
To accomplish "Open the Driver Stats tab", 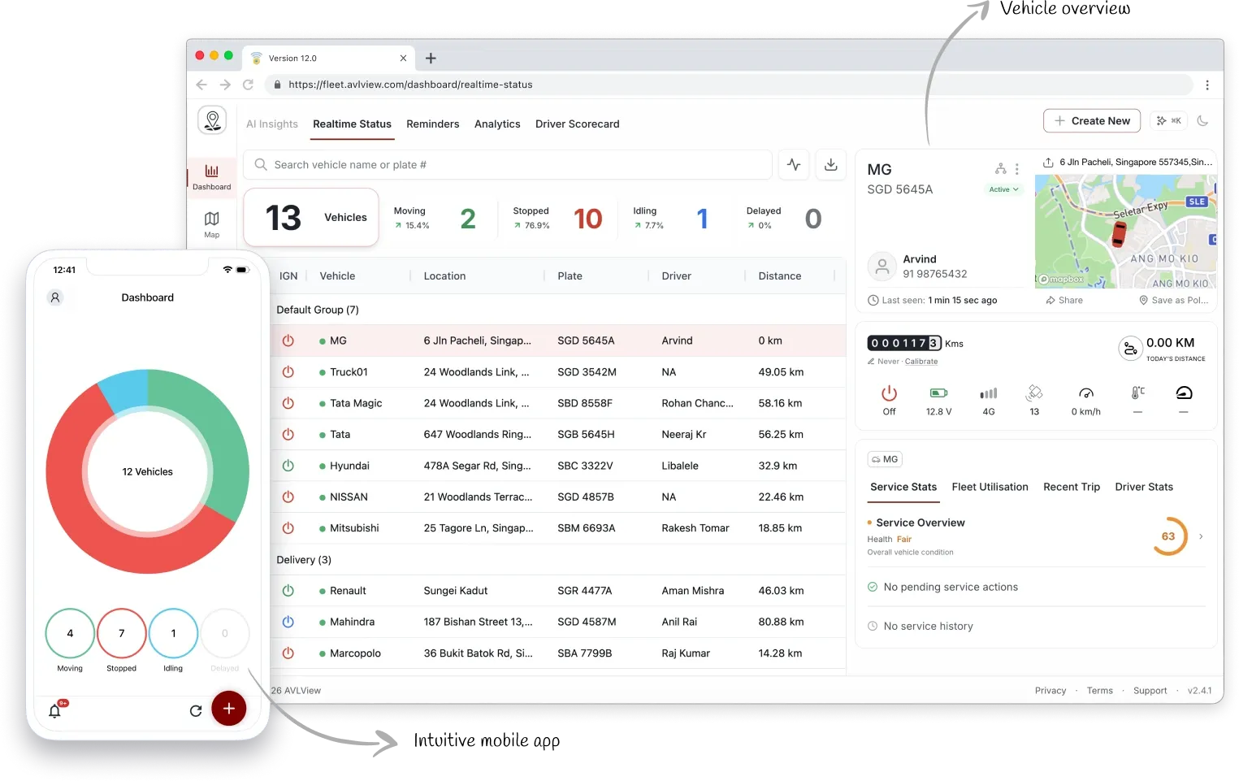I will pyautogui.click(x=1144, y=487).
